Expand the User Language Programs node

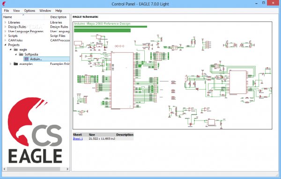click(x=5, y=31)
